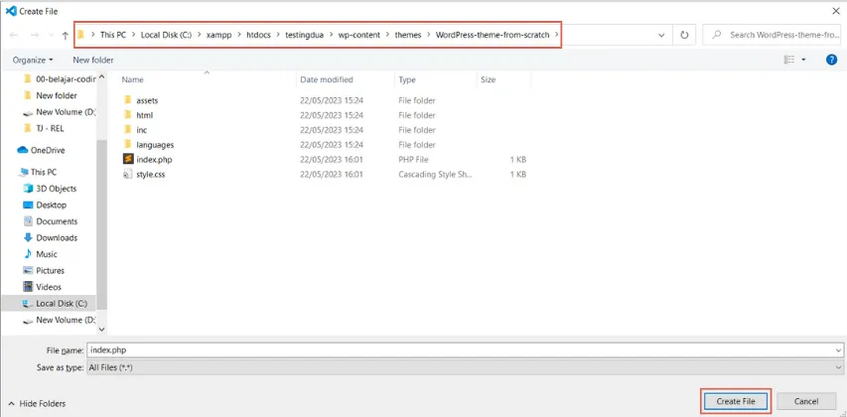
Task: Click the change view layout icon
Action: tap(789, 60)
